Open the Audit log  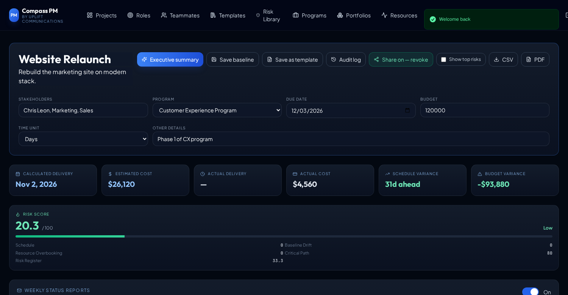click(346, 59)
